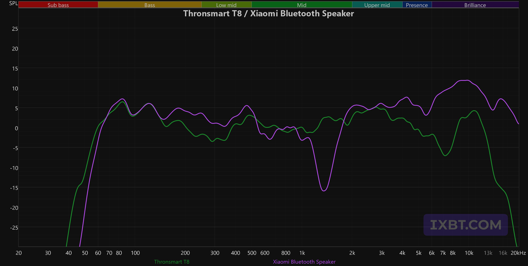Click the -25 SPL axis value

13,227
